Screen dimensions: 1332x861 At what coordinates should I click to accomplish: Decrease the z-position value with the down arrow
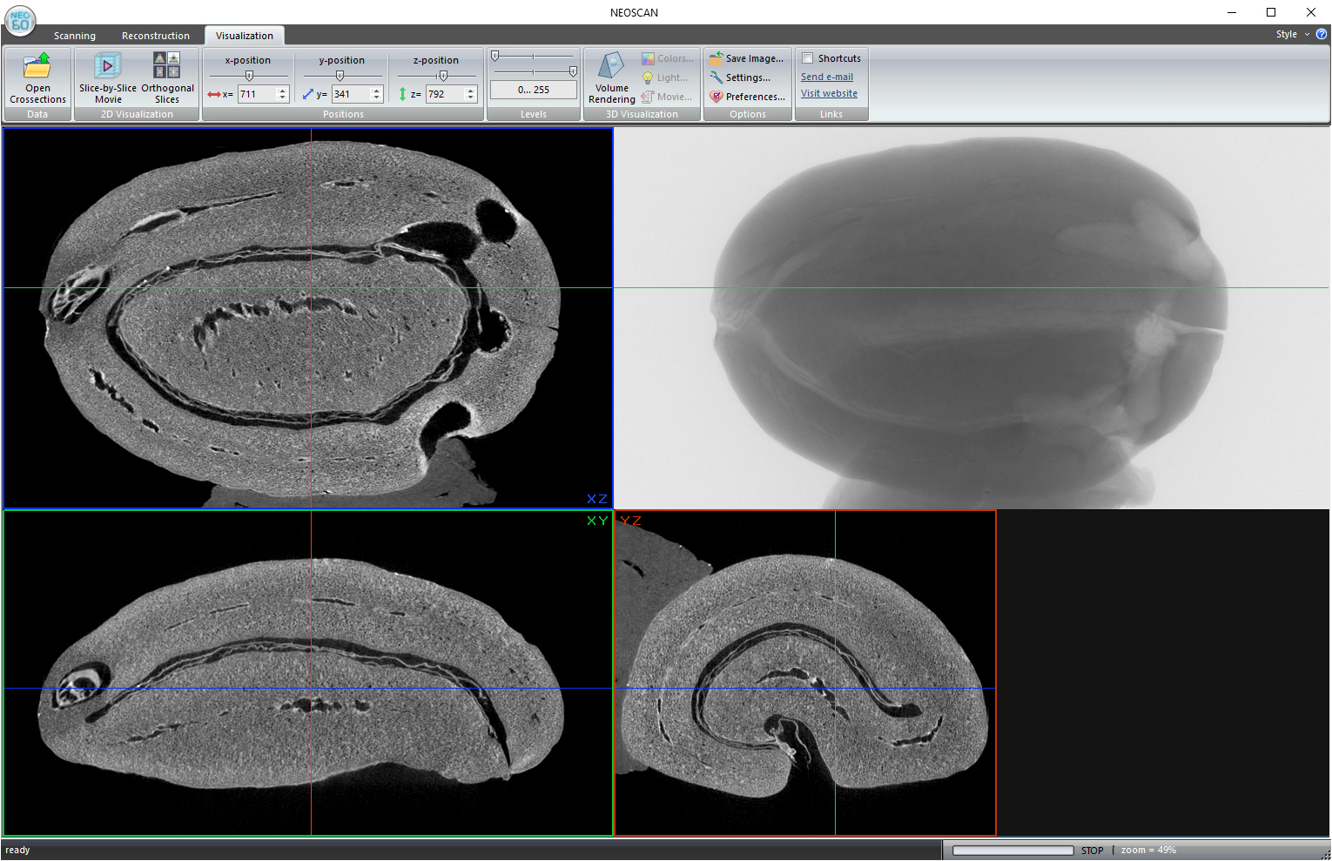tap(471, 98)
